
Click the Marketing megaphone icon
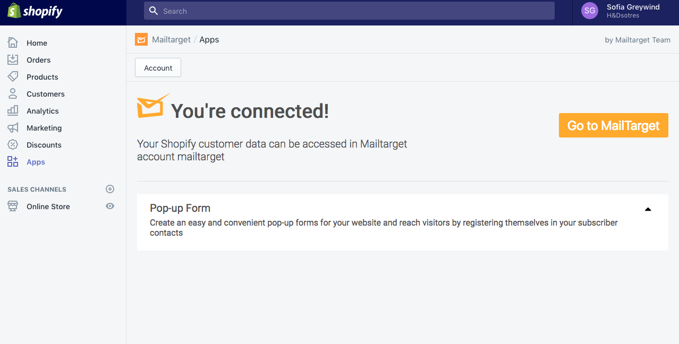pos(13,128)
